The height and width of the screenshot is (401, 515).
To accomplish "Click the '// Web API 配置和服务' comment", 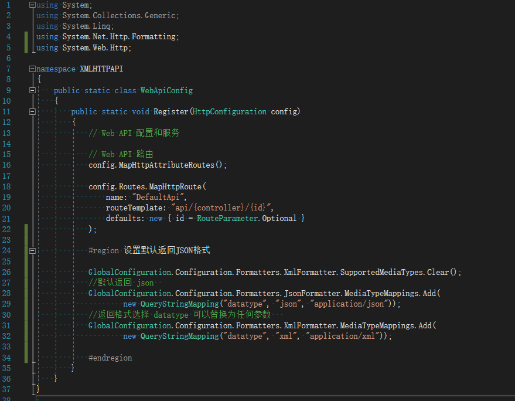I will (134, 133).
